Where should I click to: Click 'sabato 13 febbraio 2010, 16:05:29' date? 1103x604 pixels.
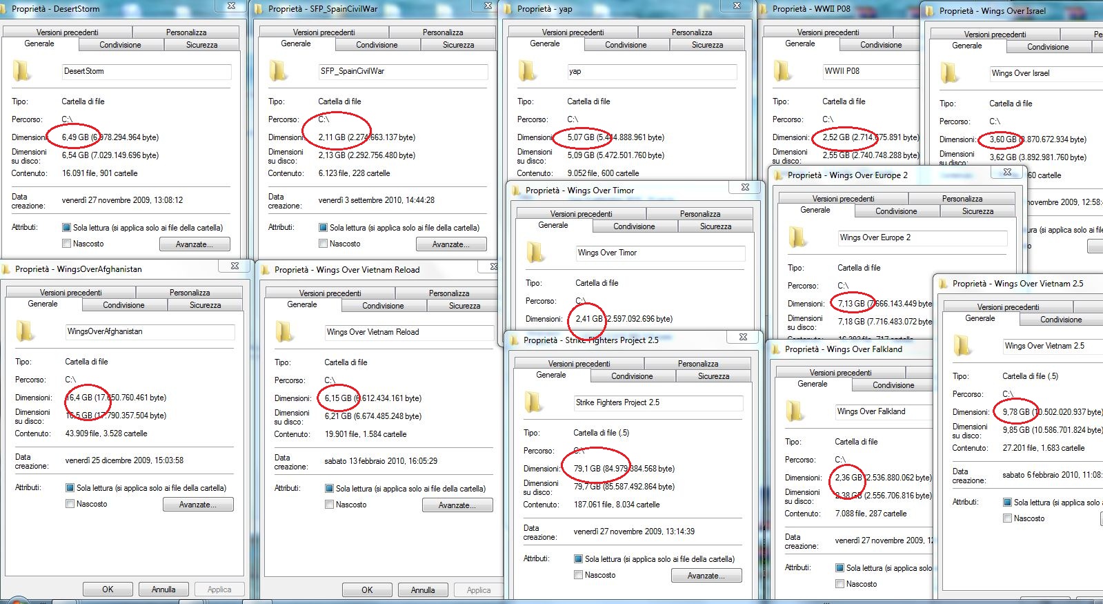[381, 461]
